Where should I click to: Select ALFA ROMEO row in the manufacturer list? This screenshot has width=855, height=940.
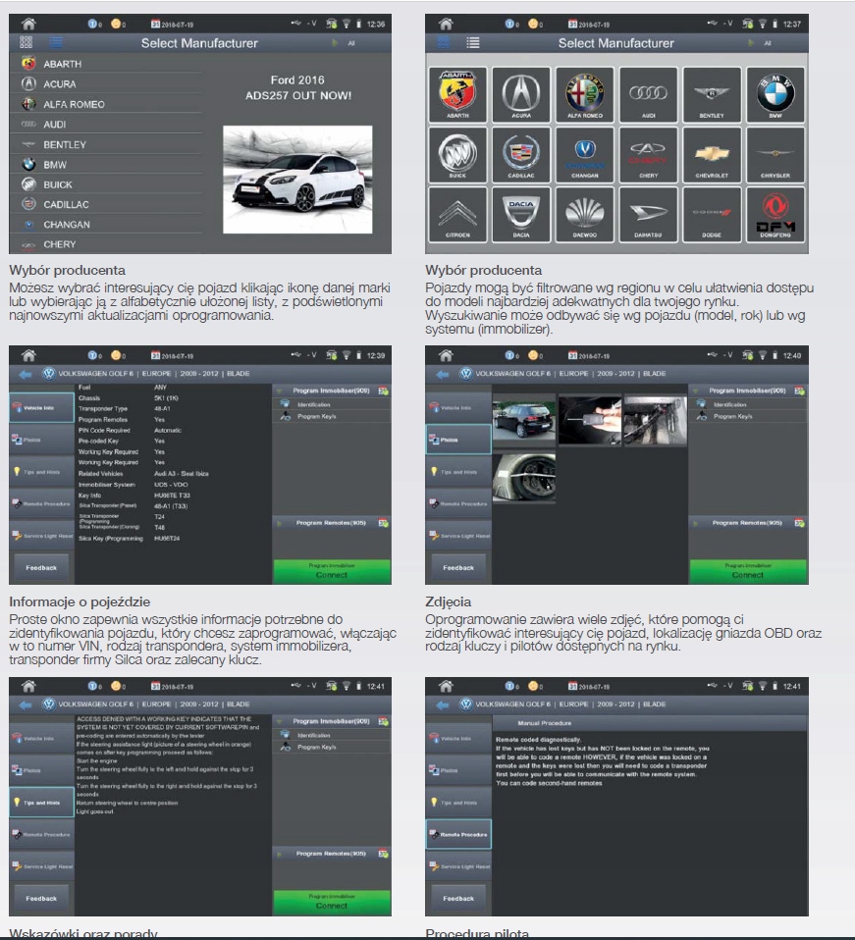[x=106, y=104]
